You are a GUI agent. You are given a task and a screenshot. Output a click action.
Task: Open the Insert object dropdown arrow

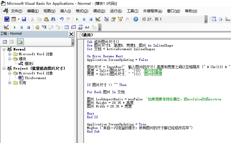19,19
